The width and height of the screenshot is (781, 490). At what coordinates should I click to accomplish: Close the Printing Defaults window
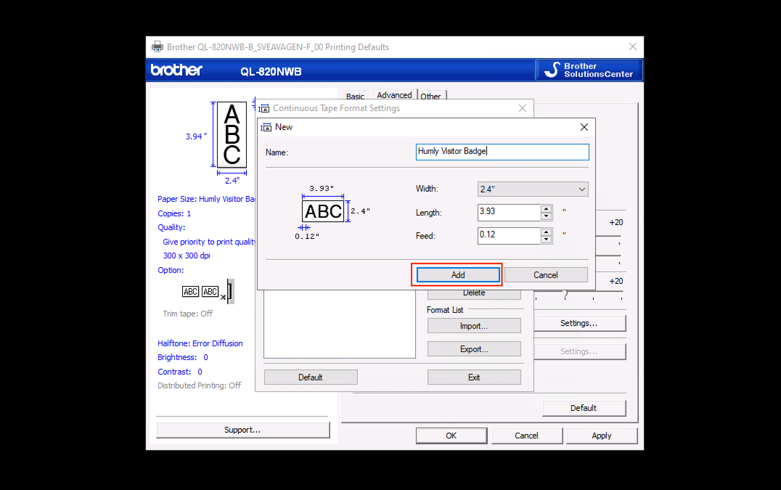point(633,46)
